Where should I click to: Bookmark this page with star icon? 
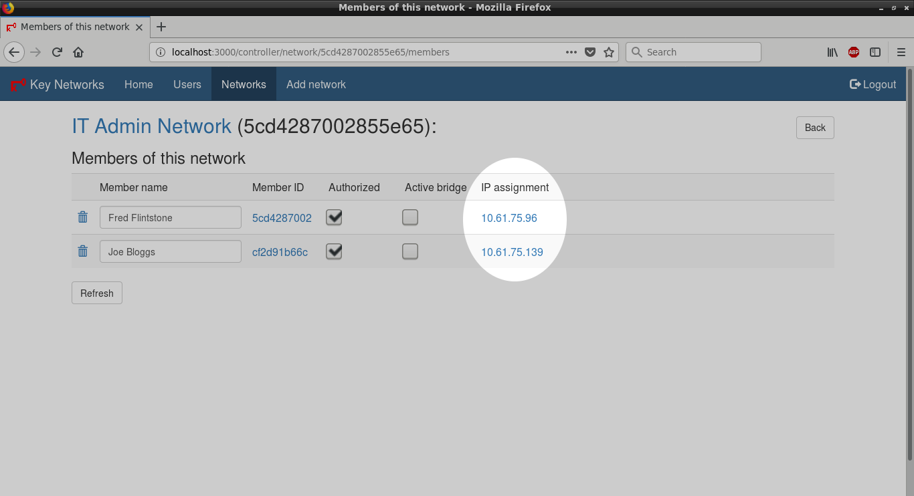pyautogui.click(x=609, y=52)
